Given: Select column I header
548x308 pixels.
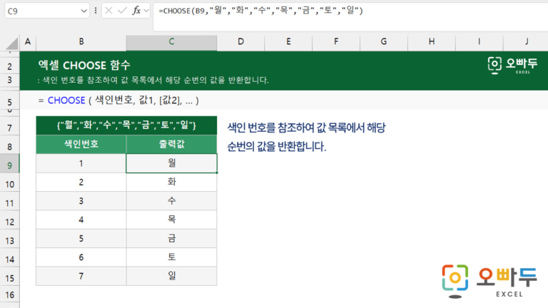Looking at the screenshot, I should [x=479, y=42].
